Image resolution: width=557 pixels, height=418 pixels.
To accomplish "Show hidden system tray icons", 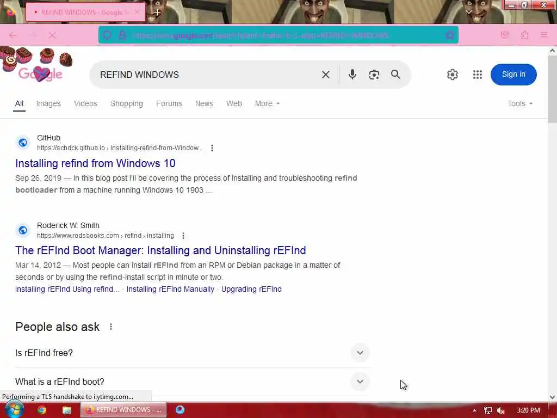I will (474, 410).
